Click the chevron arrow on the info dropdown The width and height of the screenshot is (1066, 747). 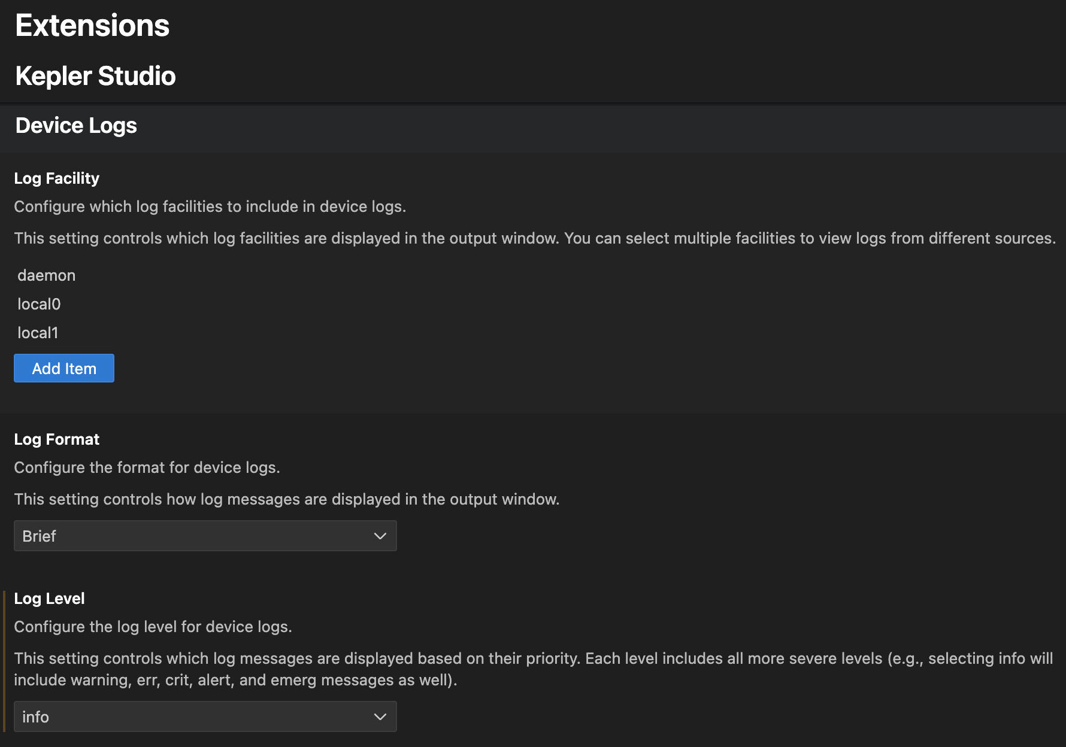(380, 716)
